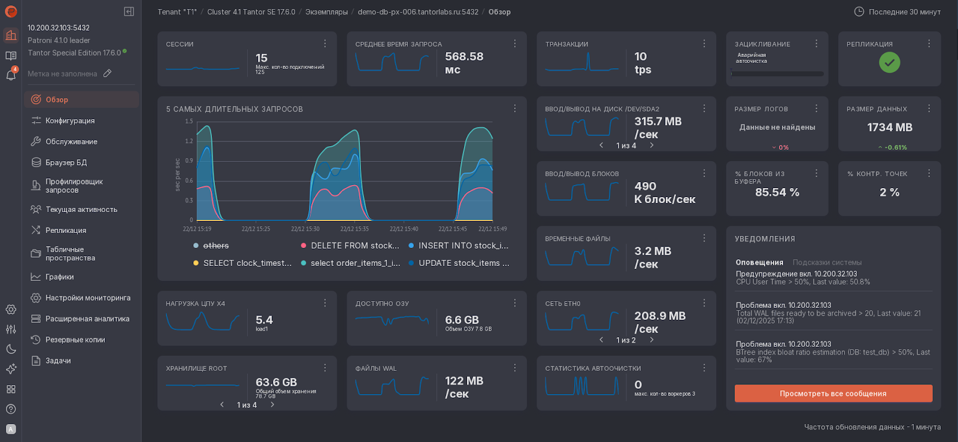958x442 pixels.
Task: Open three-dot menu on Сессии card
Action: click(x=325, y=44)
